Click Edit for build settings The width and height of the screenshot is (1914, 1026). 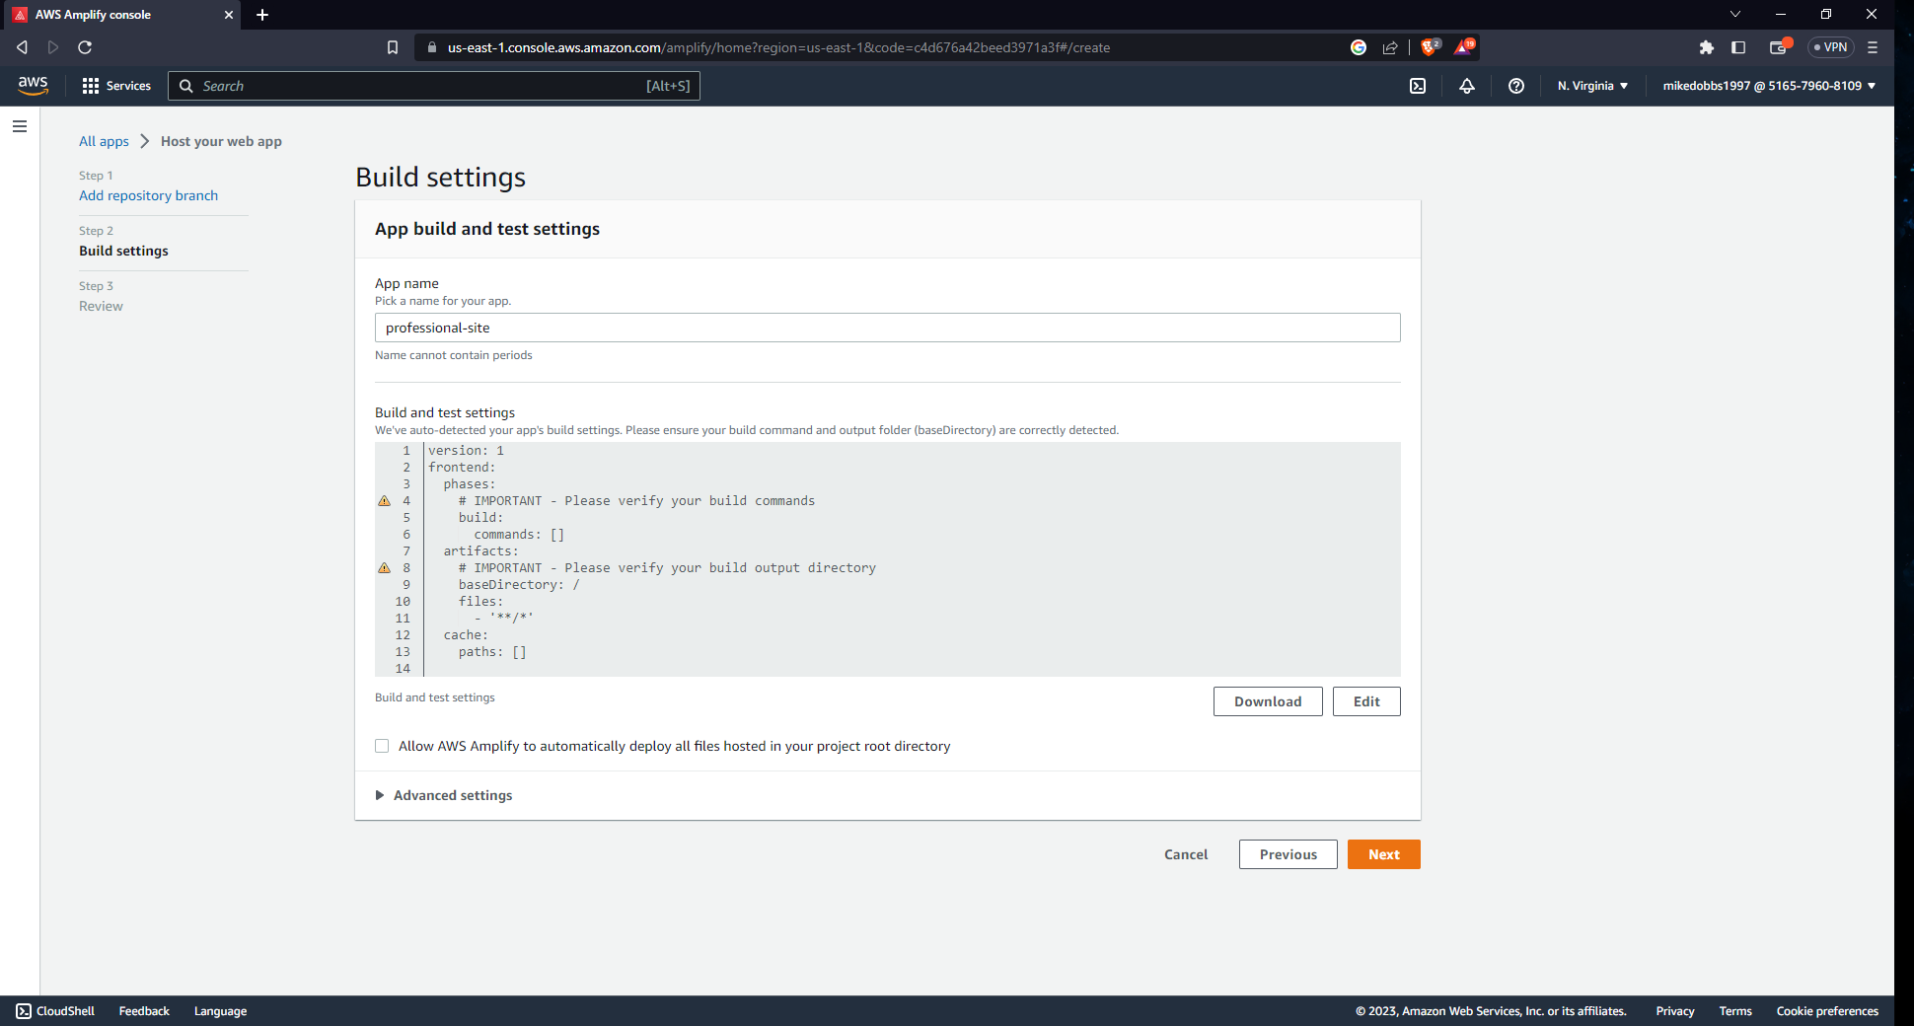click(1365, 701)
